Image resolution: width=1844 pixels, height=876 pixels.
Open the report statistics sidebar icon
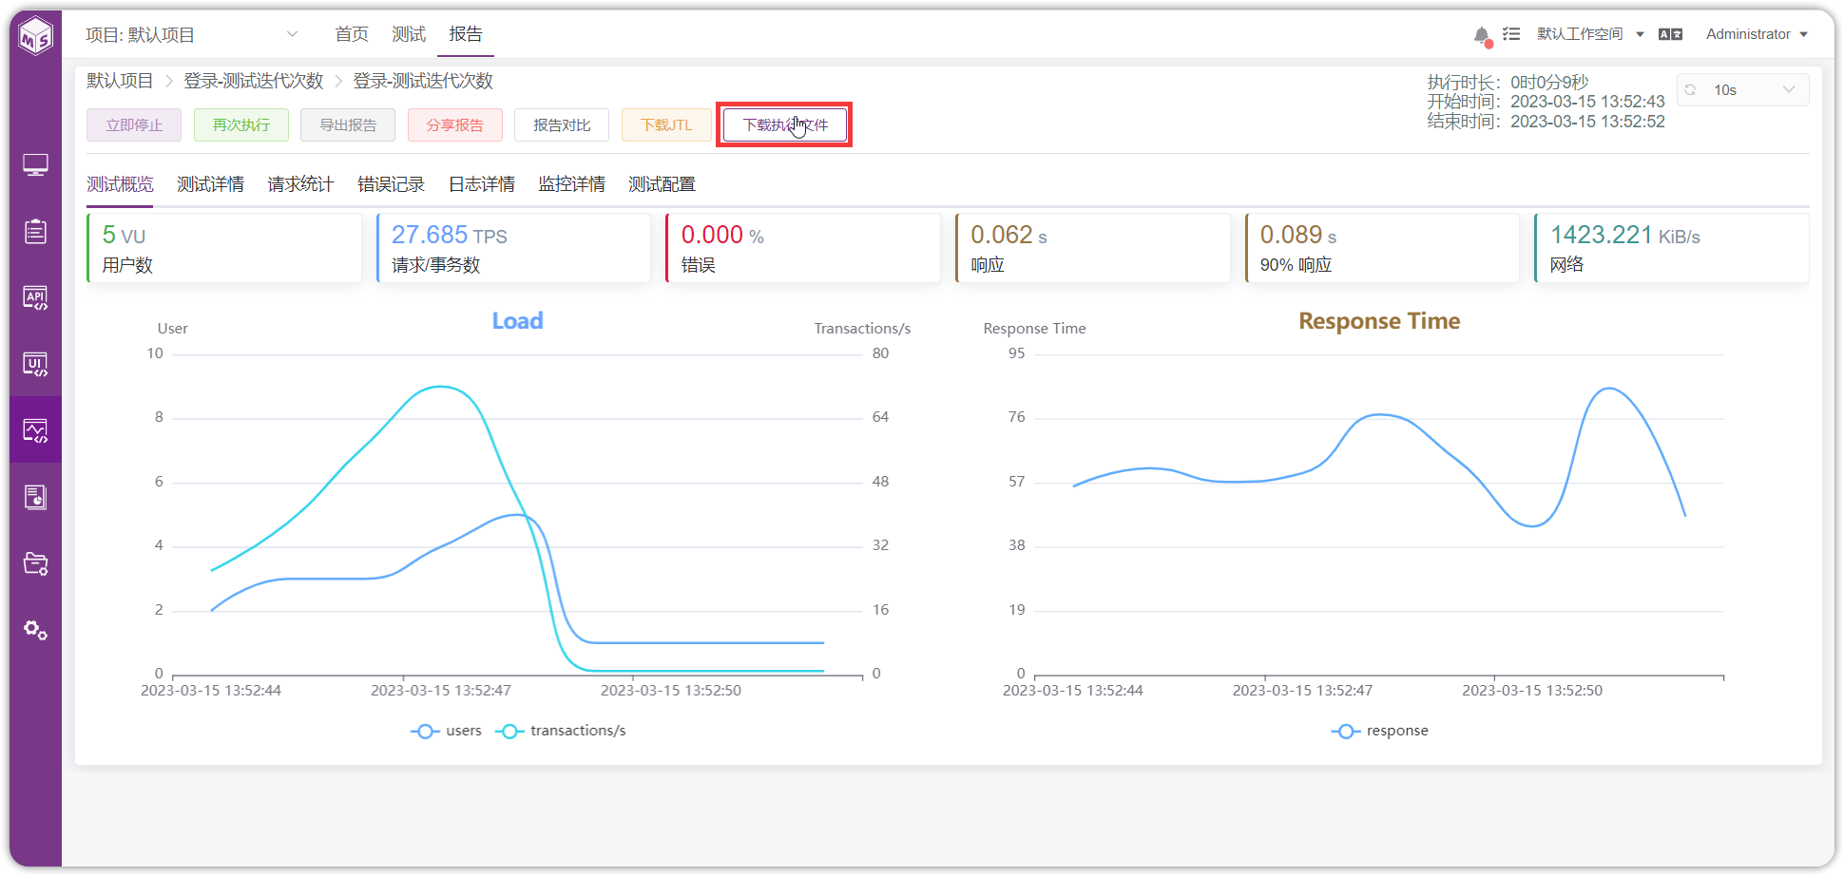(x=36, y=497)
